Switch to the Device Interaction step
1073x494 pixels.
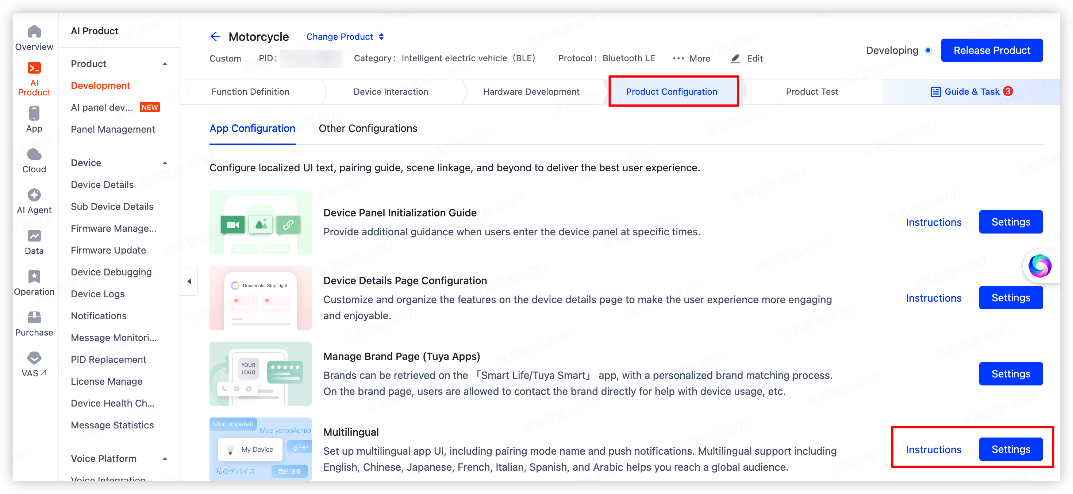(391, 91)
